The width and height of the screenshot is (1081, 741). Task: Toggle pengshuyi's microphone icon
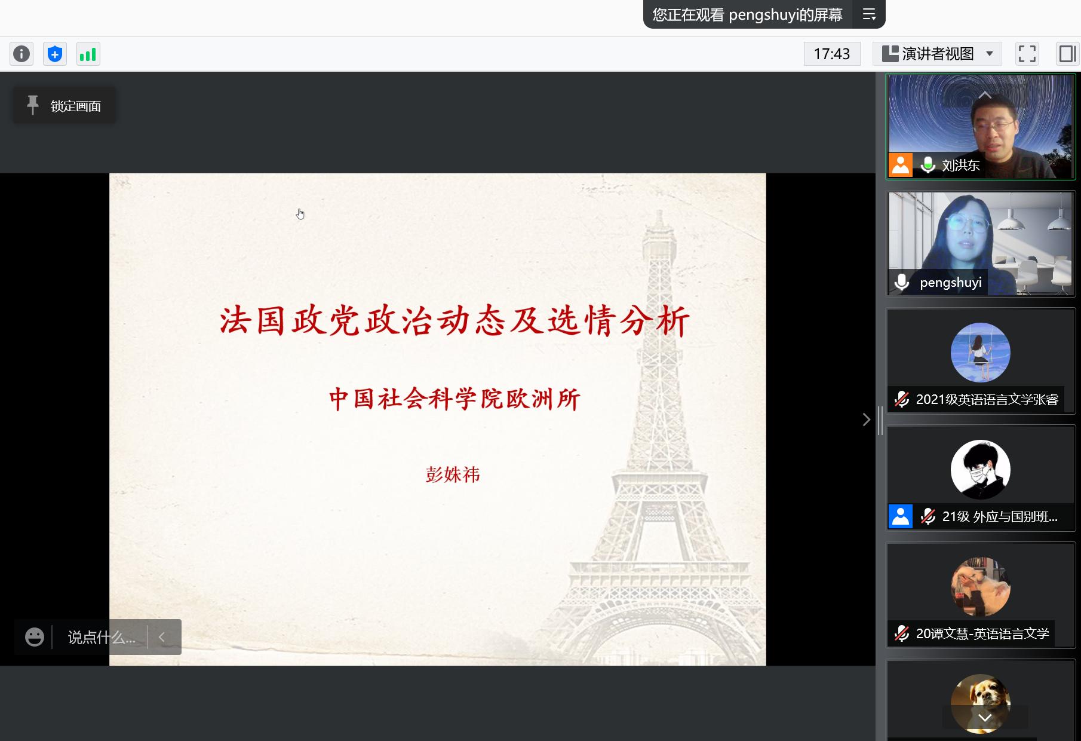click(902, 282)
